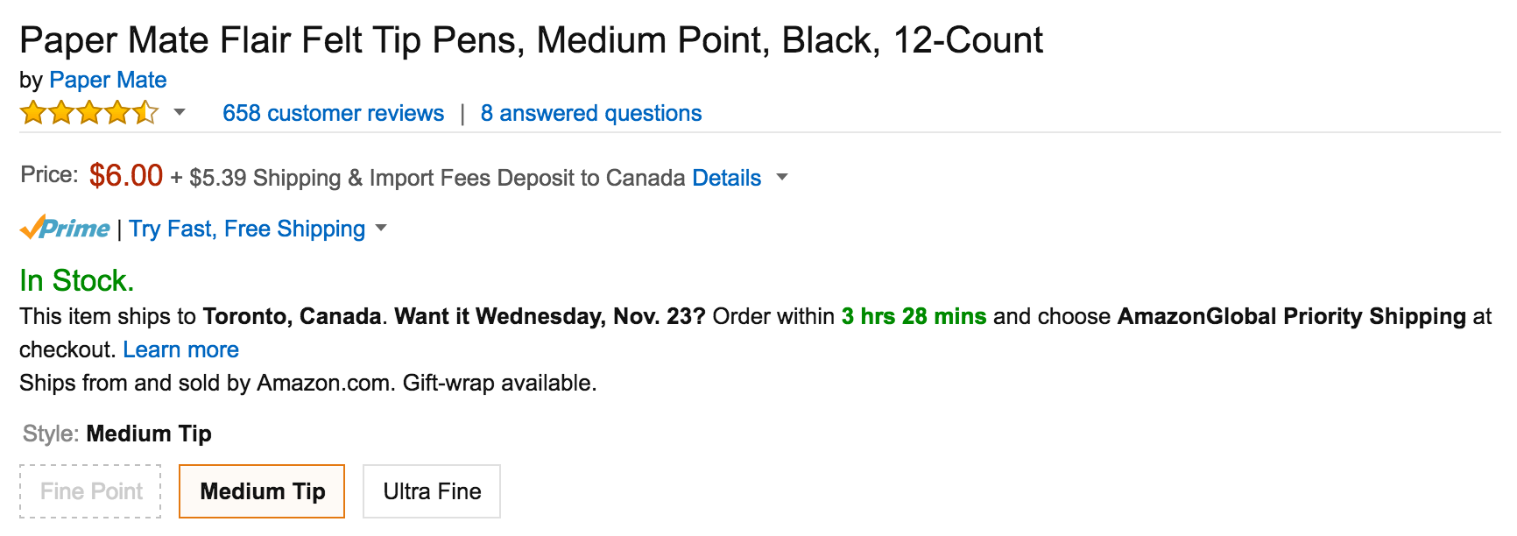This screenshot has width=1517, height=536.
Task: Click the 3 hrs 28 mins countdown
Action: click(914, 316)
